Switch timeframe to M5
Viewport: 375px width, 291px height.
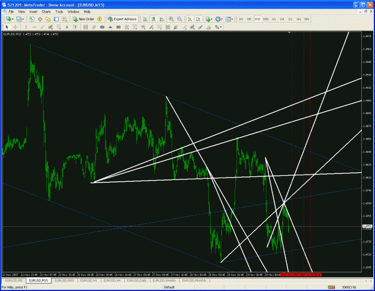point(249,19)
